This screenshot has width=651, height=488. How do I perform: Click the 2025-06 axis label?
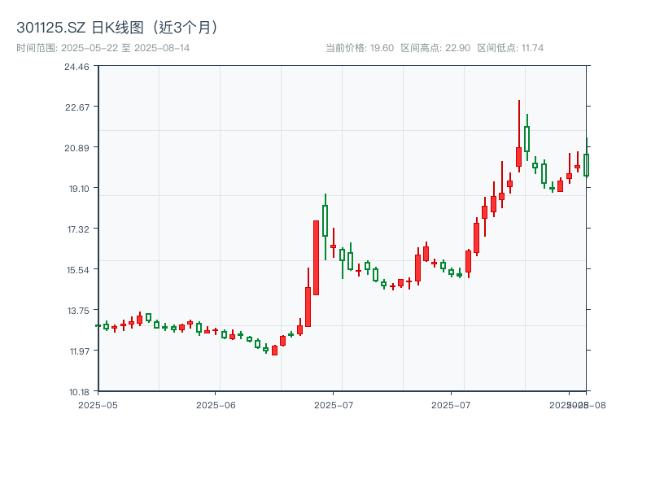pos(216,403)
